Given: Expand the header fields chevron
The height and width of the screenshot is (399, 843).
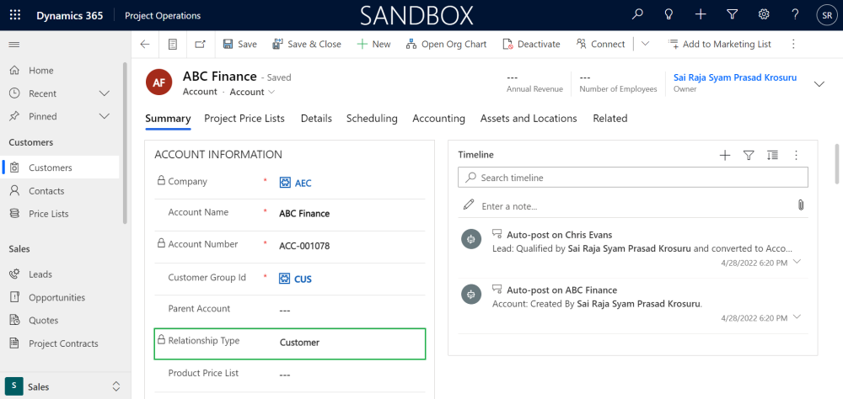Looking at the screenshot, I should coord(819,84).
